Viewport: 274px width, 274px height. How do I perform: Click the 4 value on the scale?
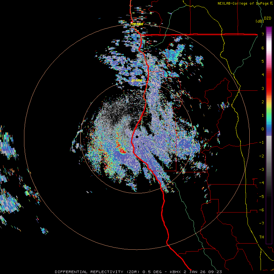pyautogui.click(x=263, y=75)
